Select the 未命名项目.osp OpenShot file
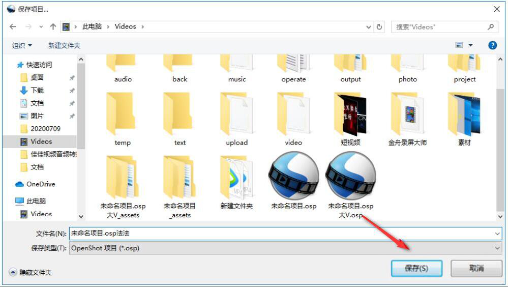Screen dimensions: 508x287 [293, 181]
